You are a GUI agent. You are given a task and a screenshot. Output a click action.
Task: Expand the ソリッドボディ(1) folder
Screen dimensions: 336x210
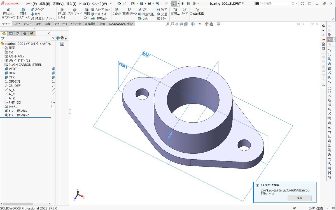pyautogui.click(x=2, y=60)
